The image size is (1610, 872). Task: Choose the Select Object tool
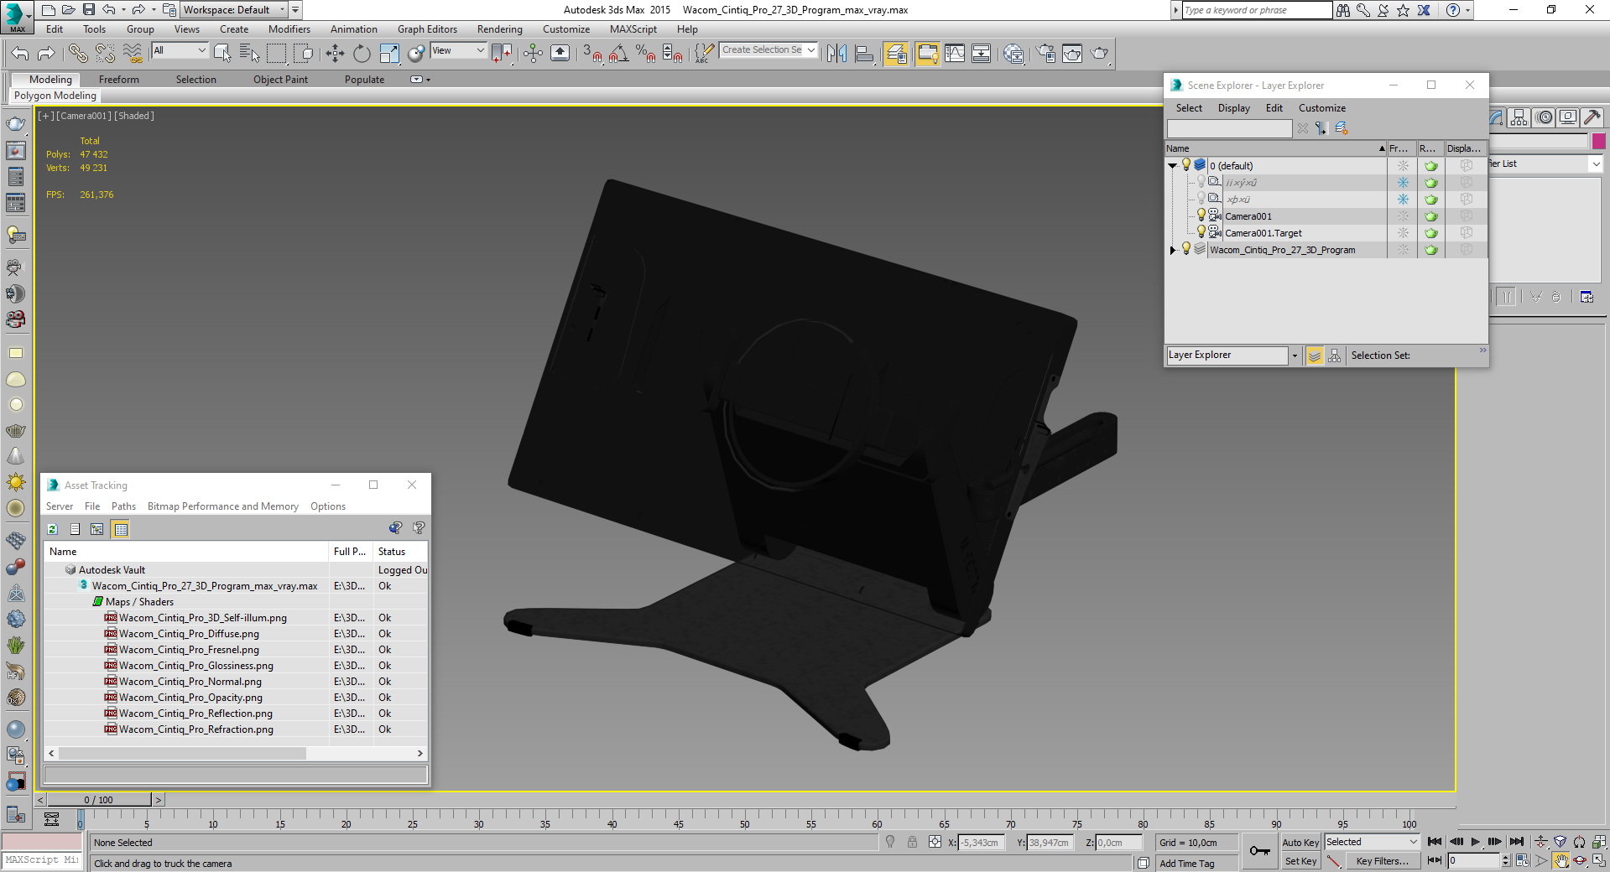[222, 54]
